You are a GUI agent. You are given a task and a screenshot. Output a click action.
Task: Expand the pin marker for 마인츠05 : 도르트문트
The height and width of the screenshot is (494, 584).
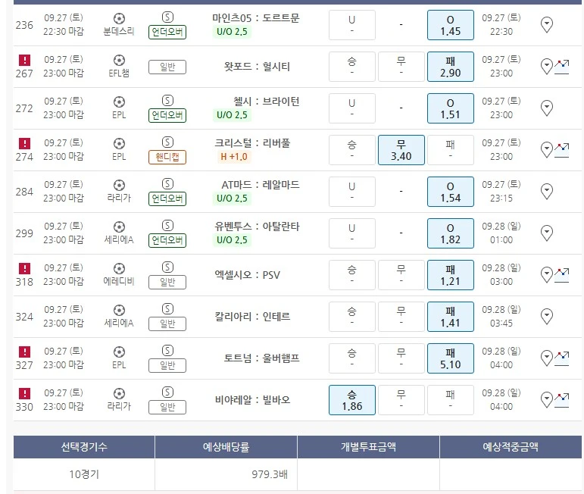547,25
